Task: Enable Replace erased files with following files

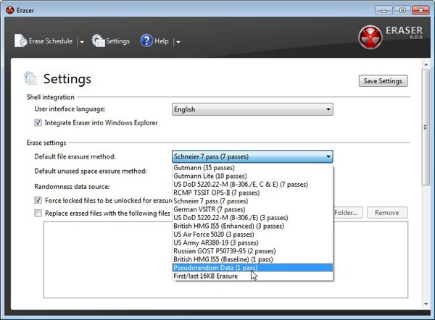Action: [x=38, y=213]
